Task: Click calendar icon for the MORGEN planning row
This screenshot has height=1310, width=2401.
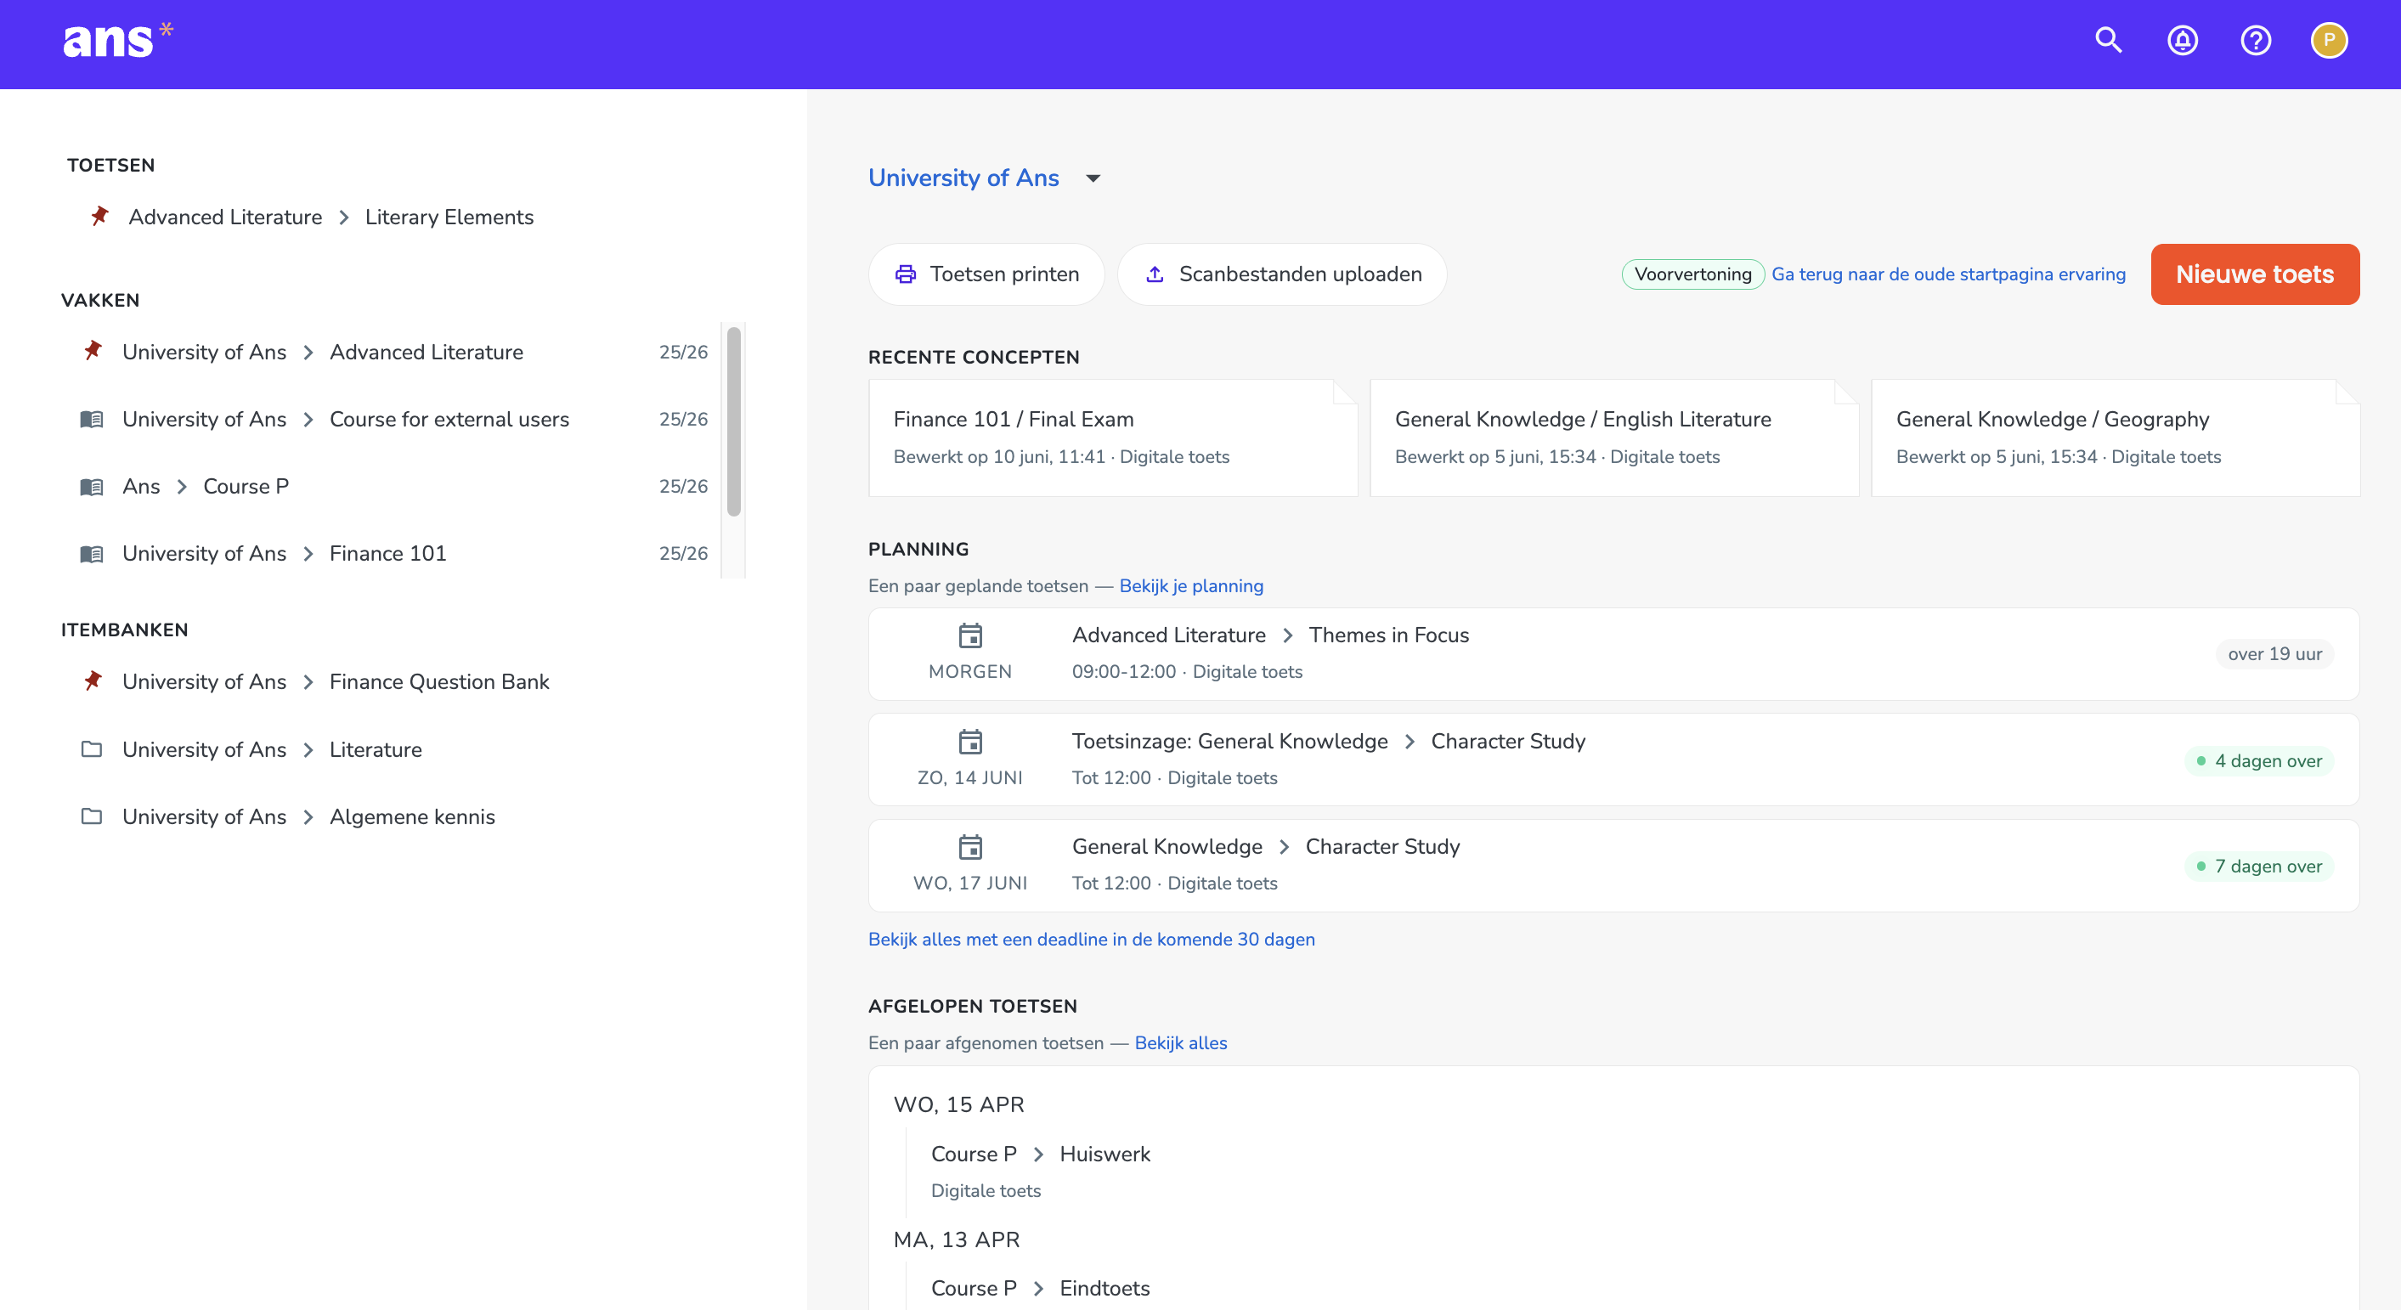Action: coord(970,635)
